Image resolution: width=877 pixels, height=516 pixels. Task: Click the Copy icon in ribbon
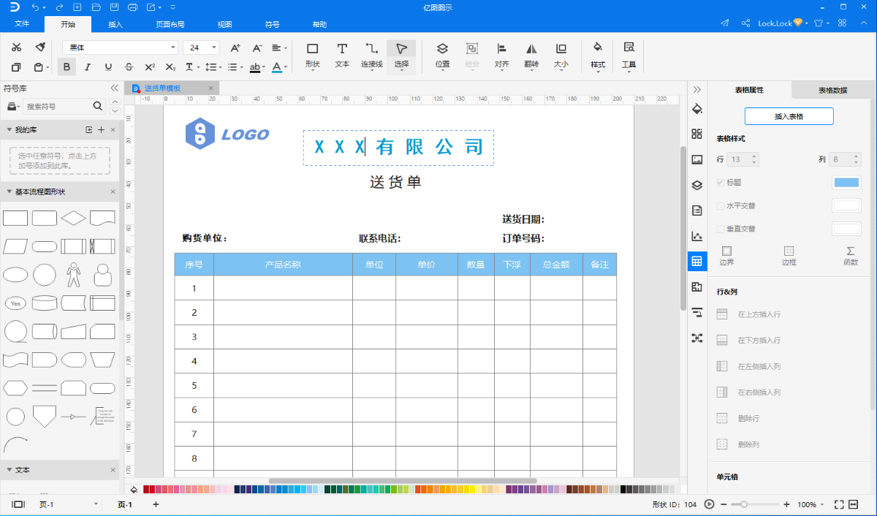[x=17, y=67]
